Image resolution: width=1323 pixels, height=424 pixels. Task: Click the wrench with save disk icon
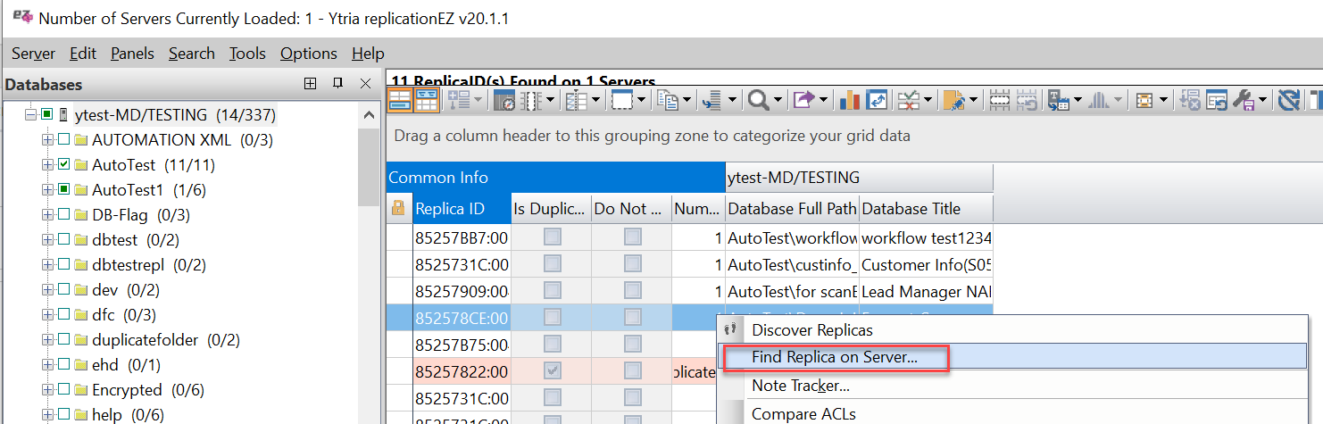tap(1245, 100)
